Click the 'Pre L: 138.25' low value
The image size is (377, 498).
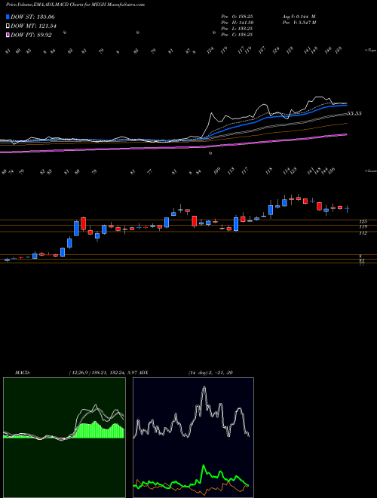(237, 29)
